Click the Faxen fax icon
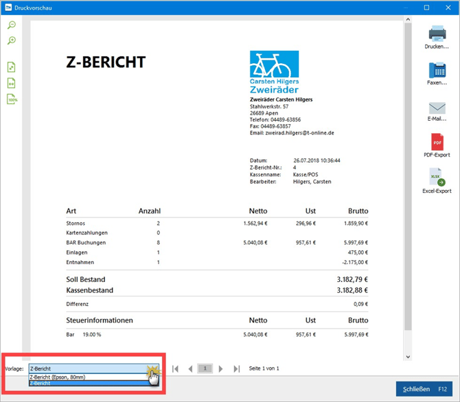The image size is (460, 402). (437, 73)
